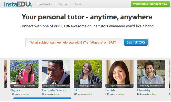Select the Chemistry tutor photo
The height and width of the screenshot is (102, 171).
point(151,74)
